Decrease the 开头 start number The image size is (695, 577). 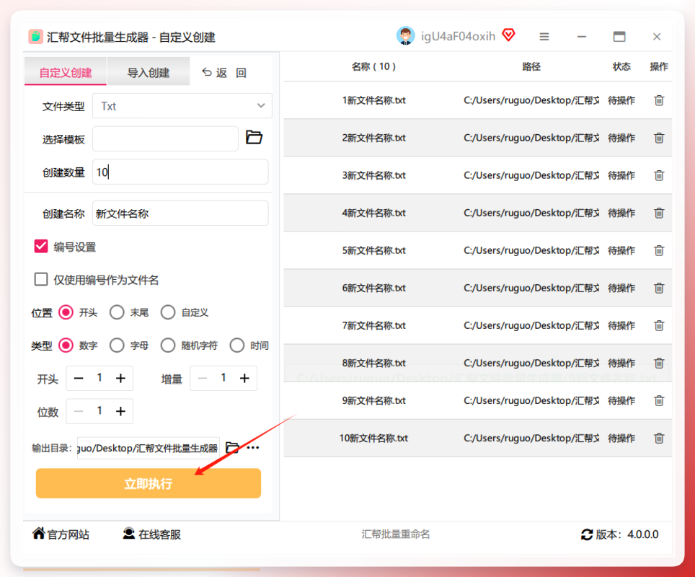click(79, 379)
